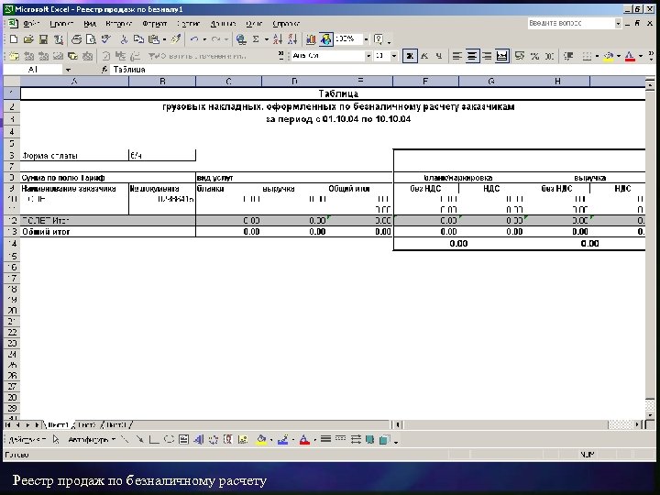Image resolution: width=660 pixels, height=495 pixels.
Task: Open the Borders dropdown arrow
Action: (x=597, y=56)
